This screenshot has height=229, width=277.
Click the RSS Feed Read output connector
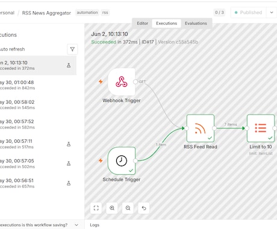[214, 128]
